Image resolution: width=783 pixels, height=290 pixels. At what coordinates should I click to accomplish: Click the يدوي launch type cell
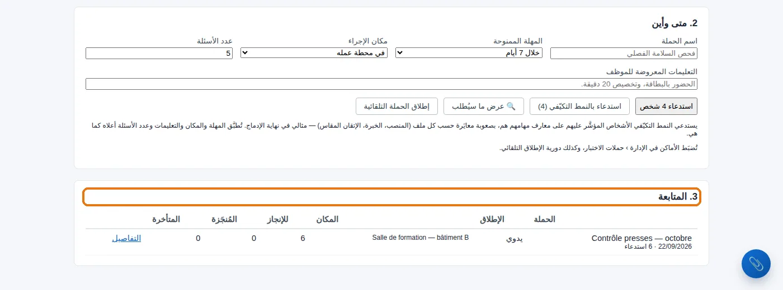click(x=515, y=238)
